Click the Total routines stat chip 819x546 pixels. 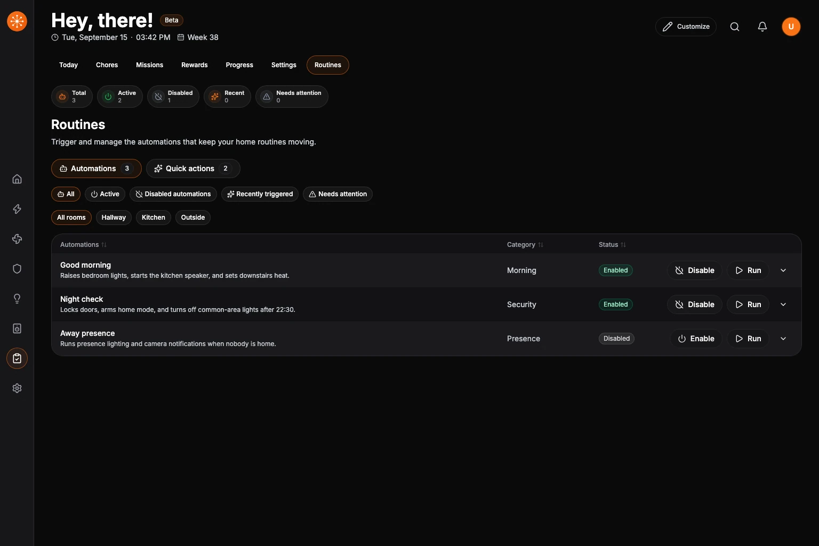pos(72,97)
